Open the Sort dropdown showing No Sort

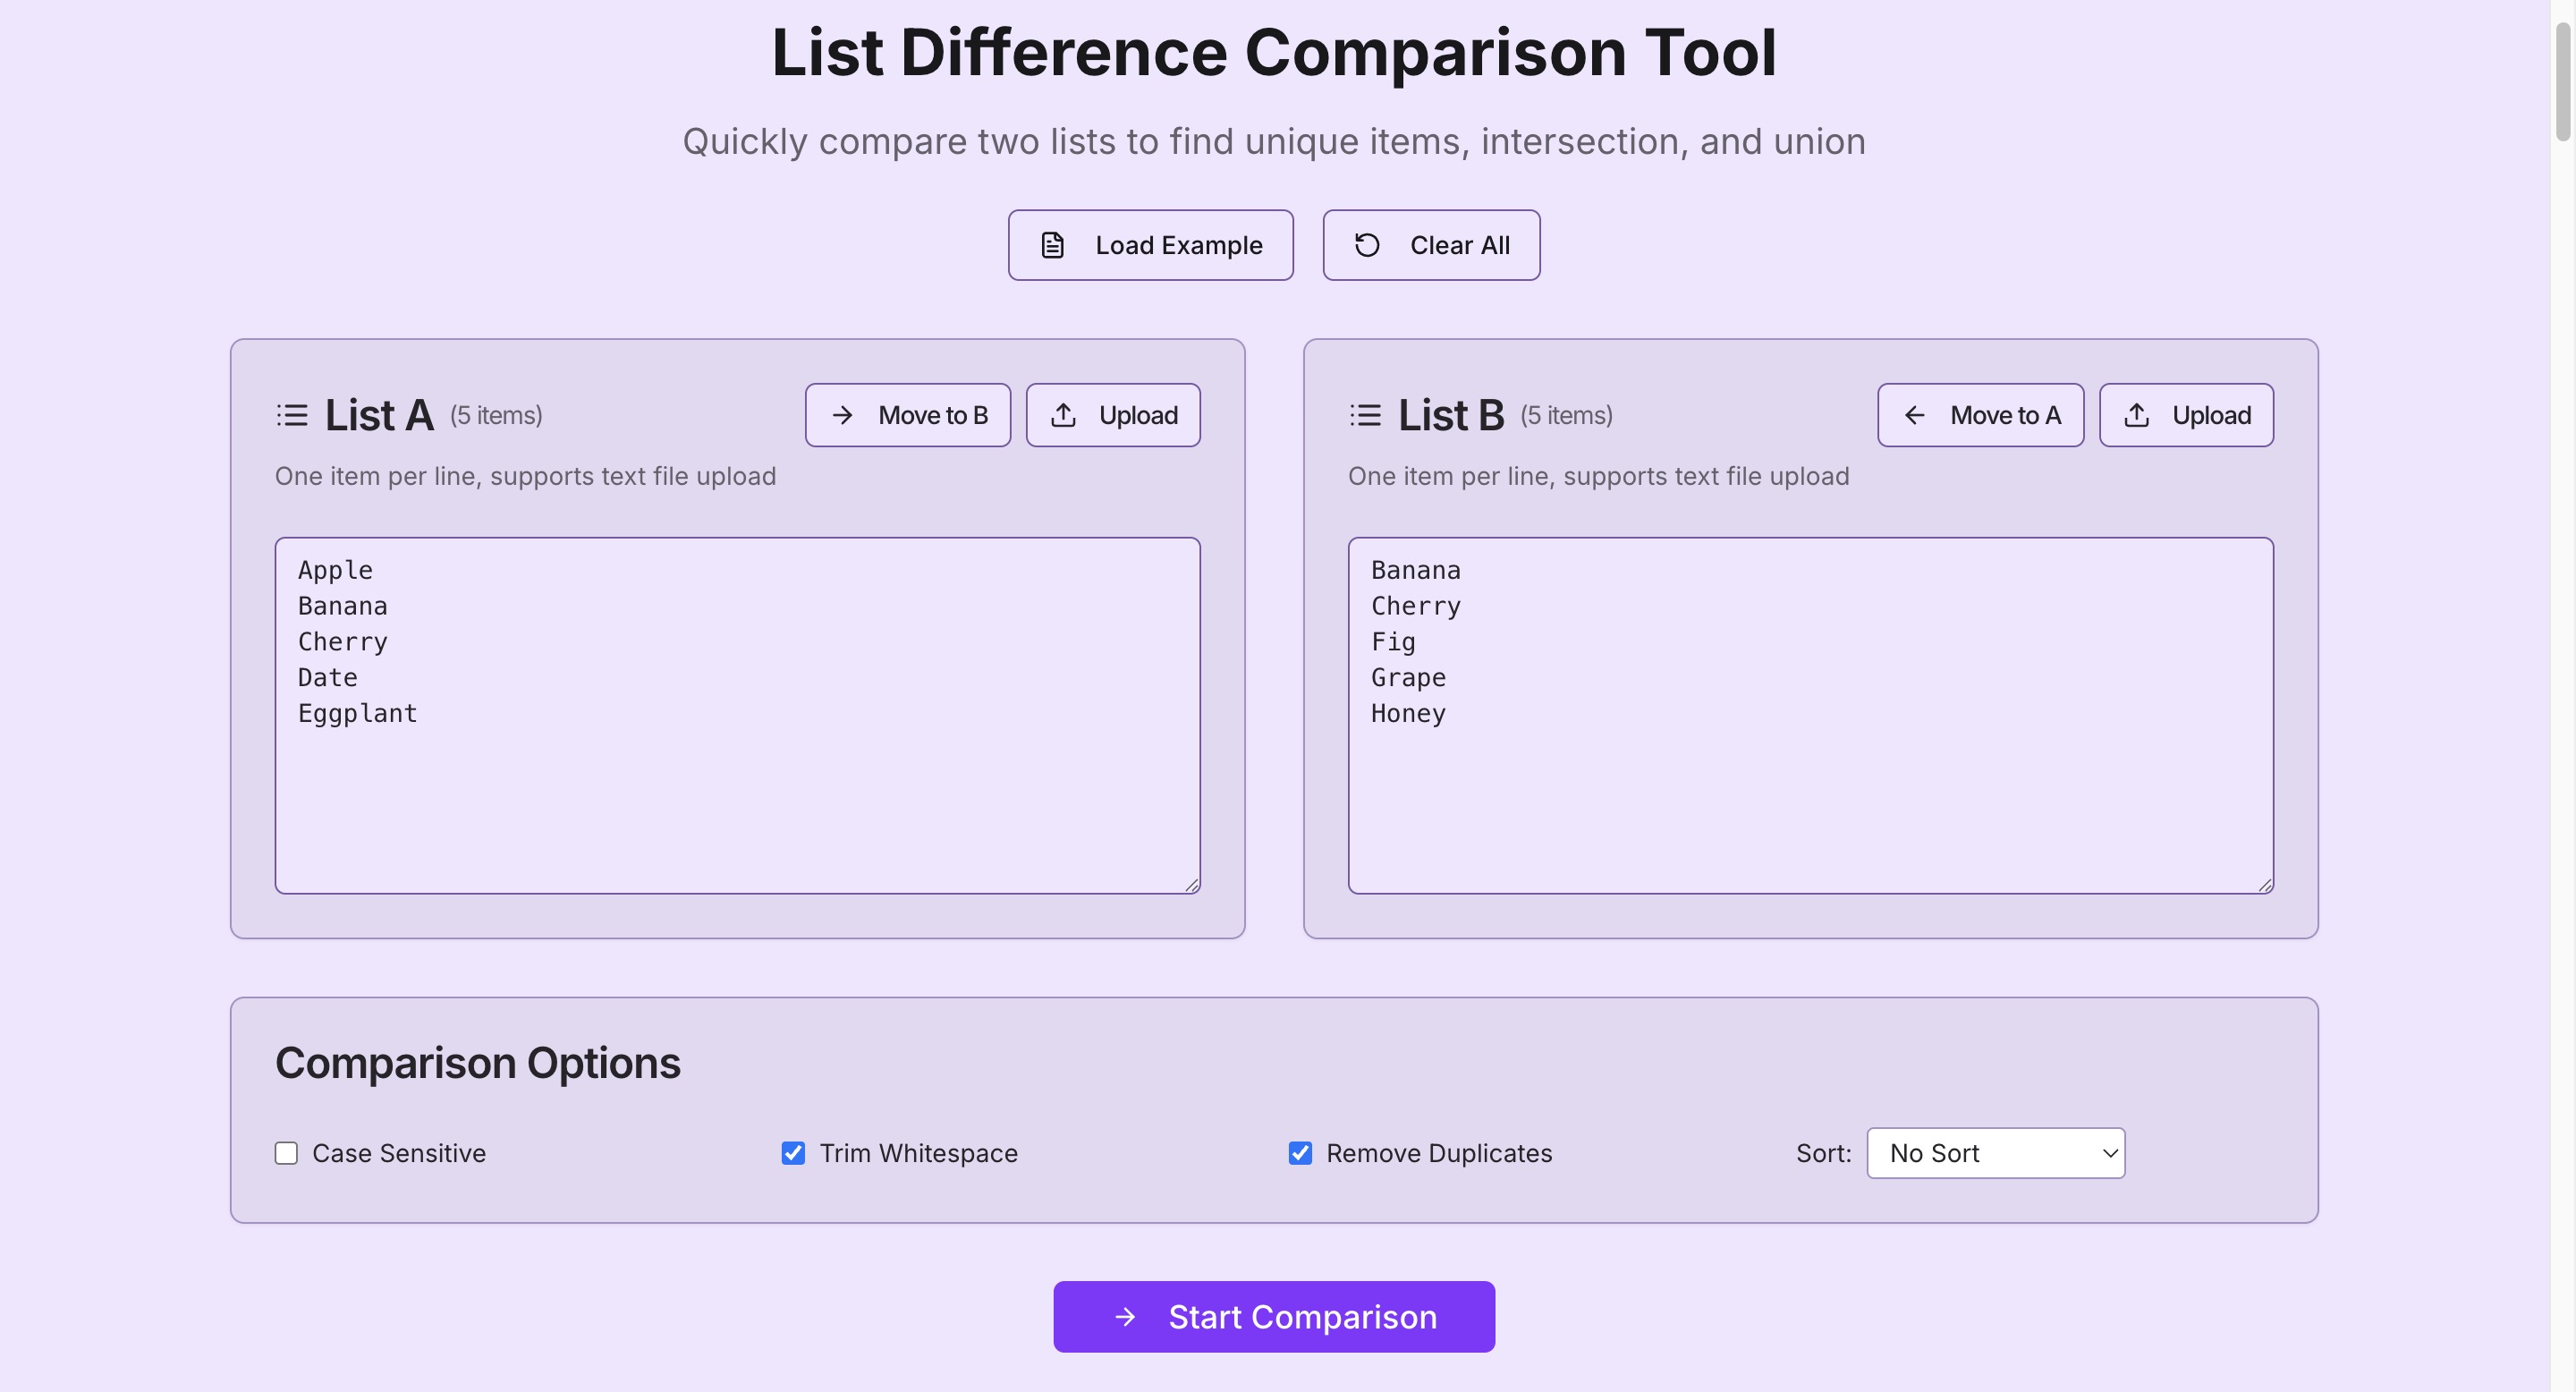click(x=1995, y=1153)
